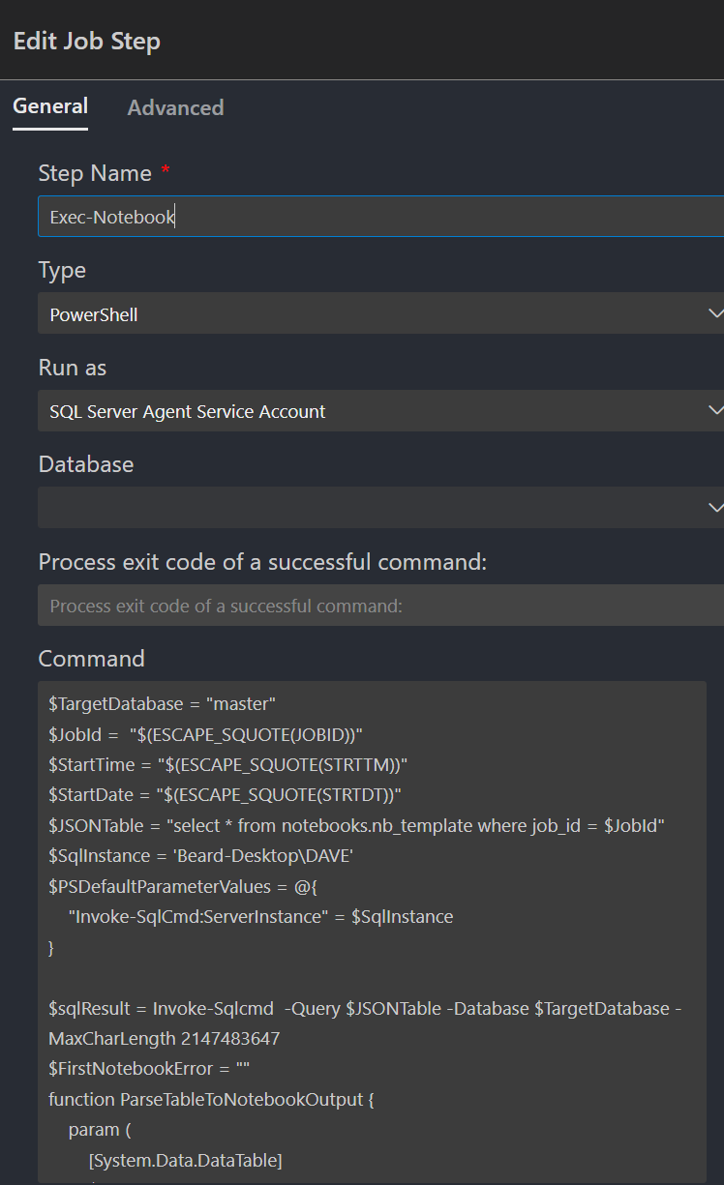This screenshot has height=1185, width=724.
Task: Select the General tab
Action: pos(50,106)
